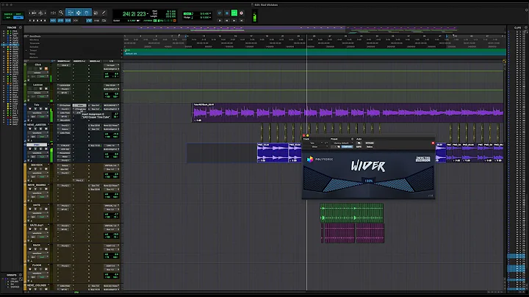Open the CTimeCube insert on Tele track

point(79,110)
